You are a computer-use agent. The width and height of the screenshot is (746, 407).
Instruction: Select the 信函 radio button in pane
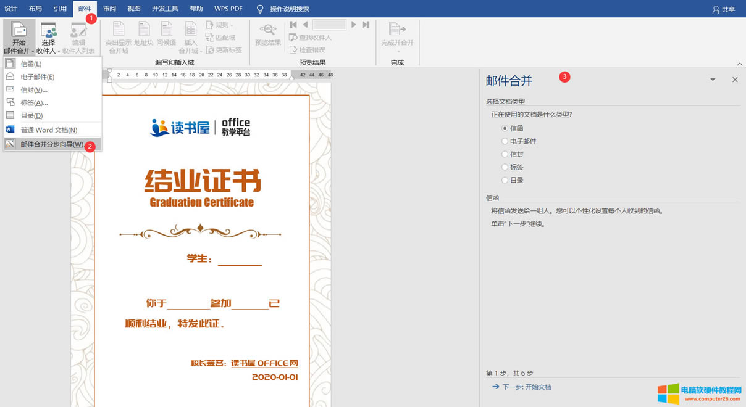[505, 128]
